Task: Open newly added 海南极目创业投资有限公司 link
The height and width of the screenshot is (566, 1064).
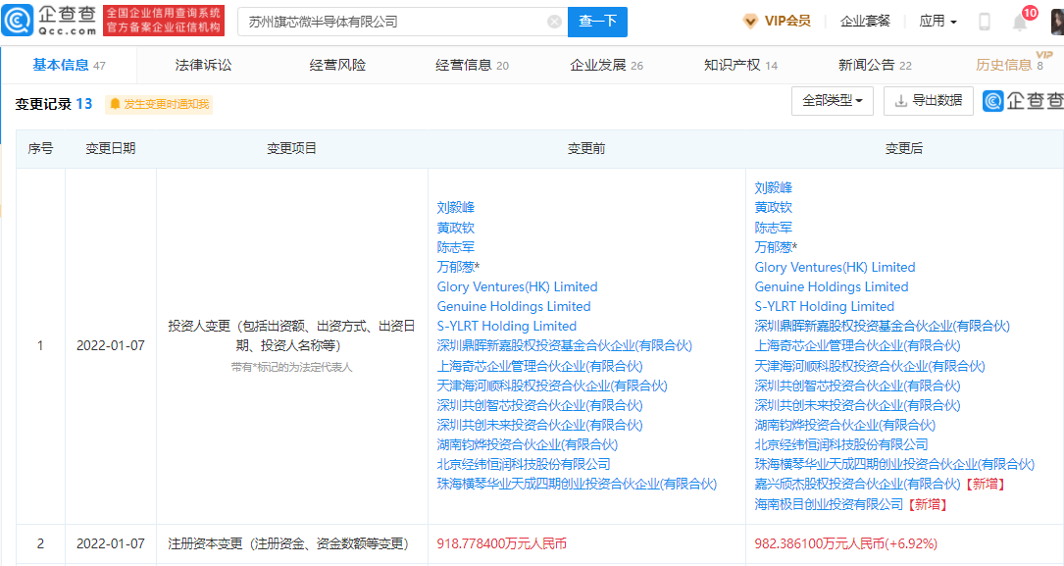Action: pyautogui.click(x=829, y=504)
